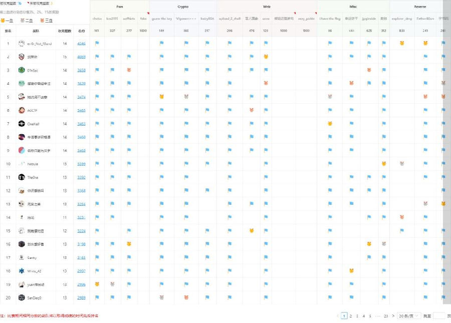
Task: Click blue flag in rank 2 bss2019 cell
Action: 112,57
